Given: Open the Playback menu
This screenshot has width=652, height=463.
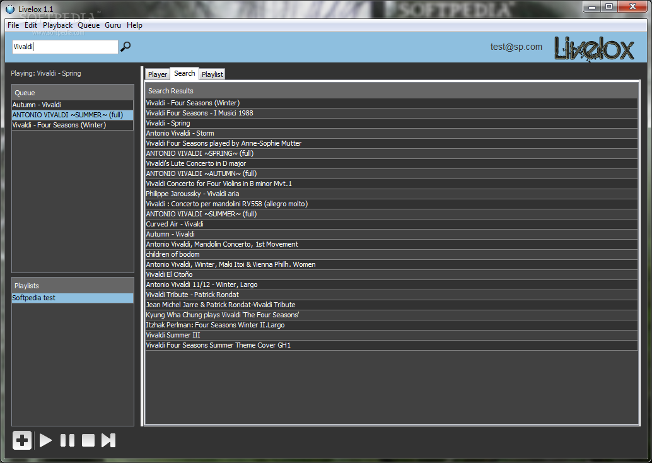Looking at the screenshot, I should [58, 25].
